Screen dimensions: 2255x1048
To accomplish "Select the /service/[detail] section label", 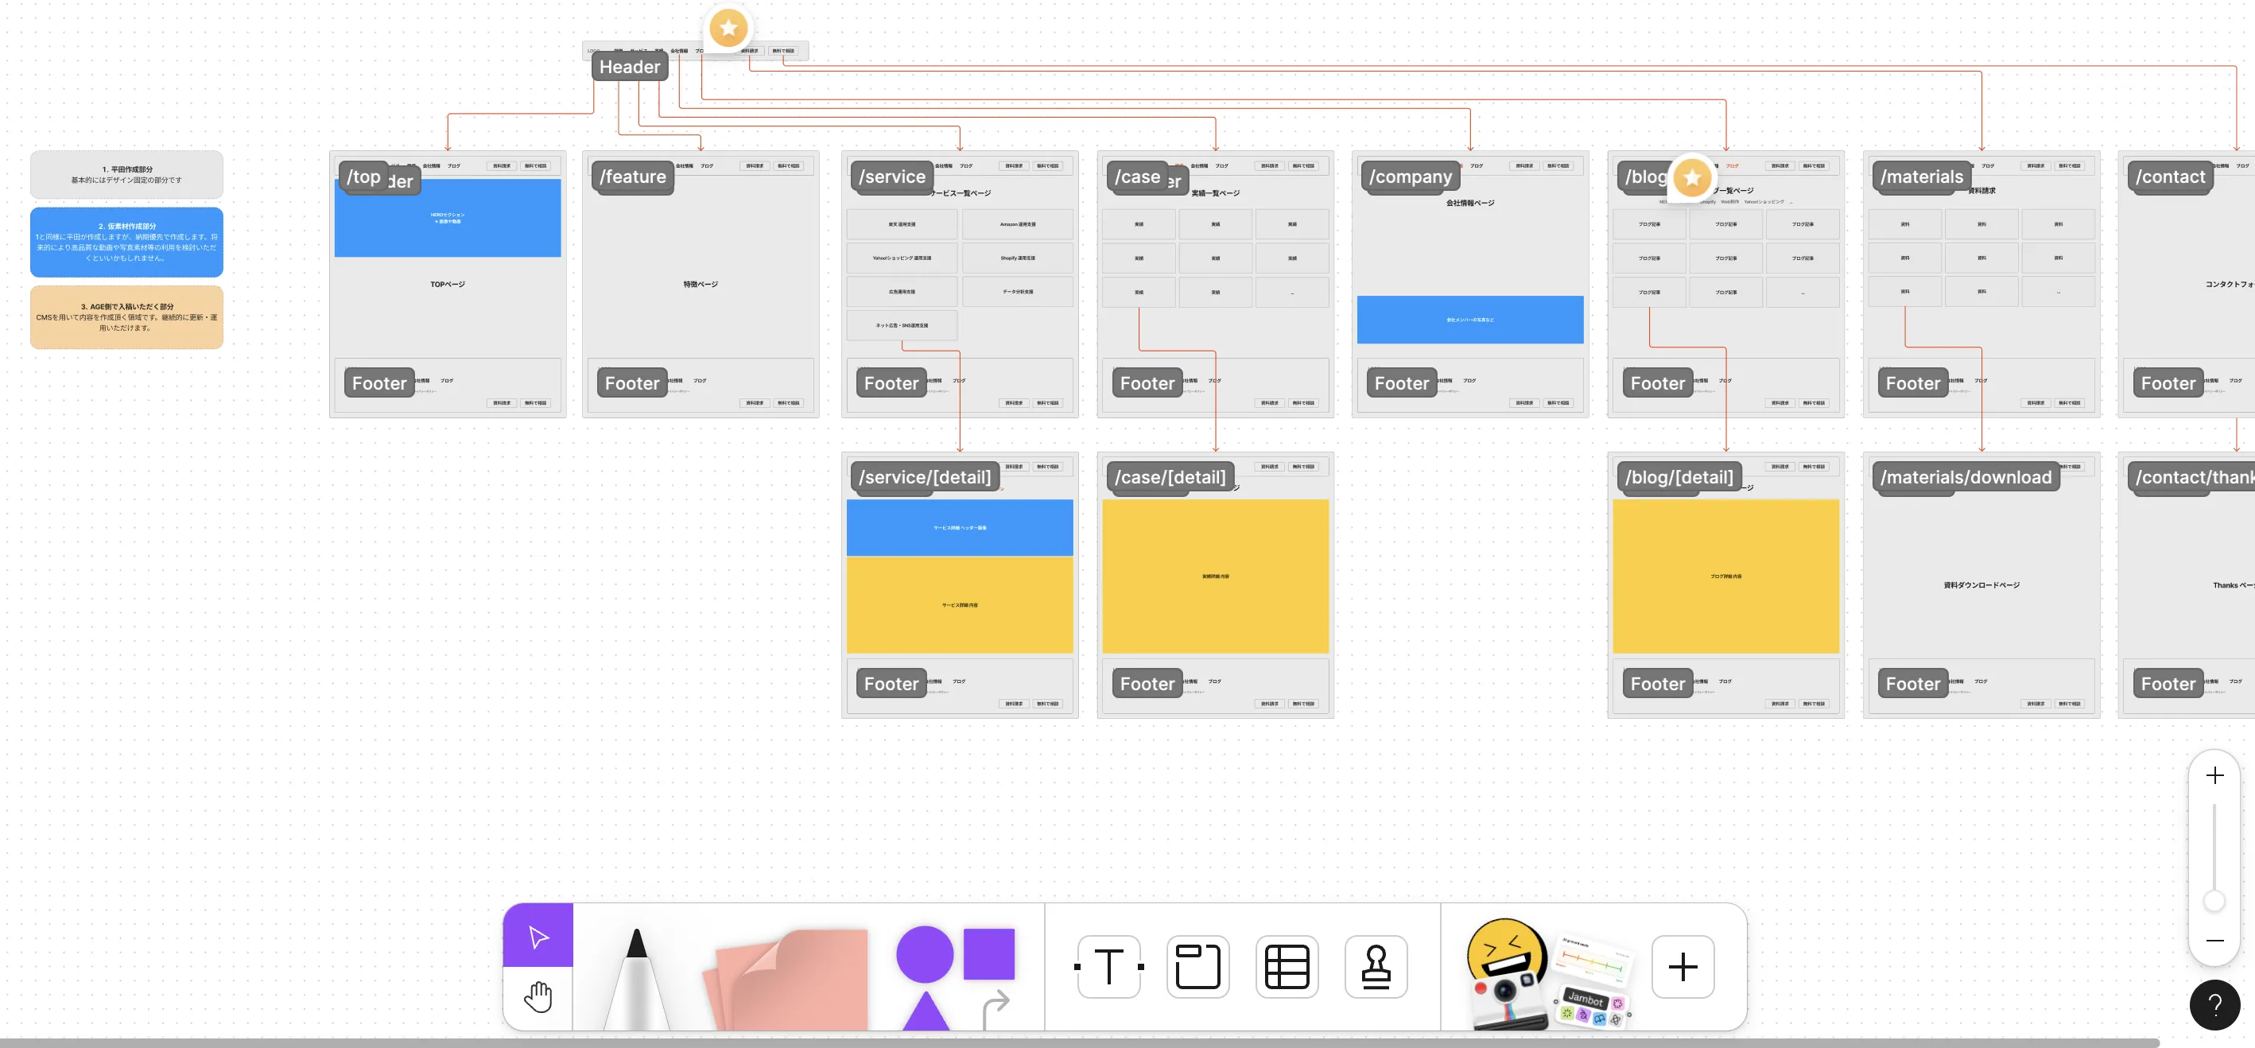I will click(925, 477).
